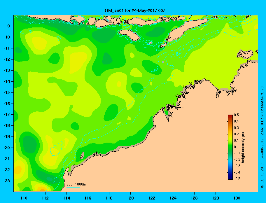Click the latitude label '-16'
The height and width of the screenshot is (203, 266).
click(x=7, y=104)
